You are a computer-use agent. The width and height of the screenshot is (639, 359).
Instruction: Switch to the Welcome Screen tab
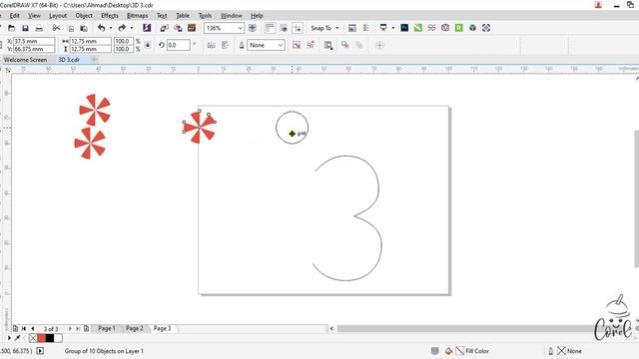[25, 60]
